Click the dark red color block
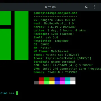 click(42, 79)
